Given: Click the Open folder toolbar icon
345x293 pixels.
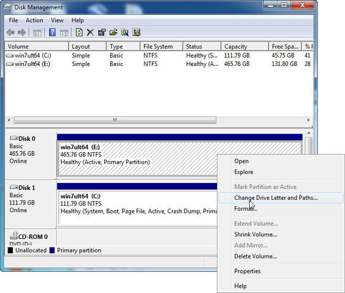Looking at the screenshot, I should coord(113,33).
